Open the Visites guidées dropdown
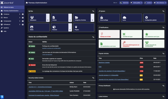168x99 pixels. point(136,3)
